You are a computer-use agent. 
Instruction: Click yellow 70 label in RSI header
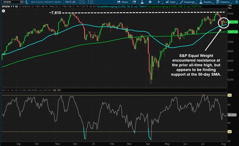tap(59, 90)
